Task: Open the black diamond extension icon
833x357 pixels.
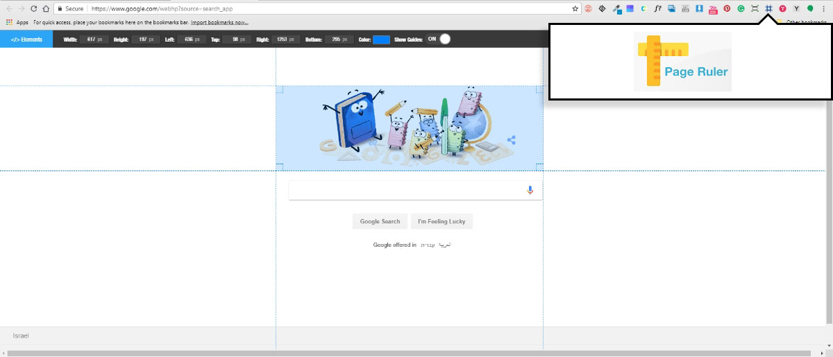Action: click(602, 9)
